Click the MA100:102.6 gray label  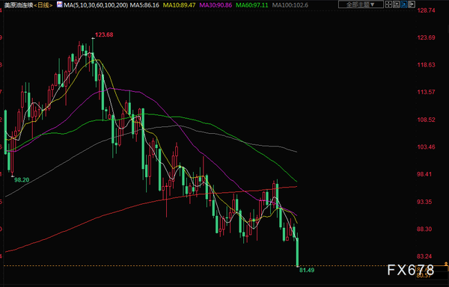click(290, 5)
